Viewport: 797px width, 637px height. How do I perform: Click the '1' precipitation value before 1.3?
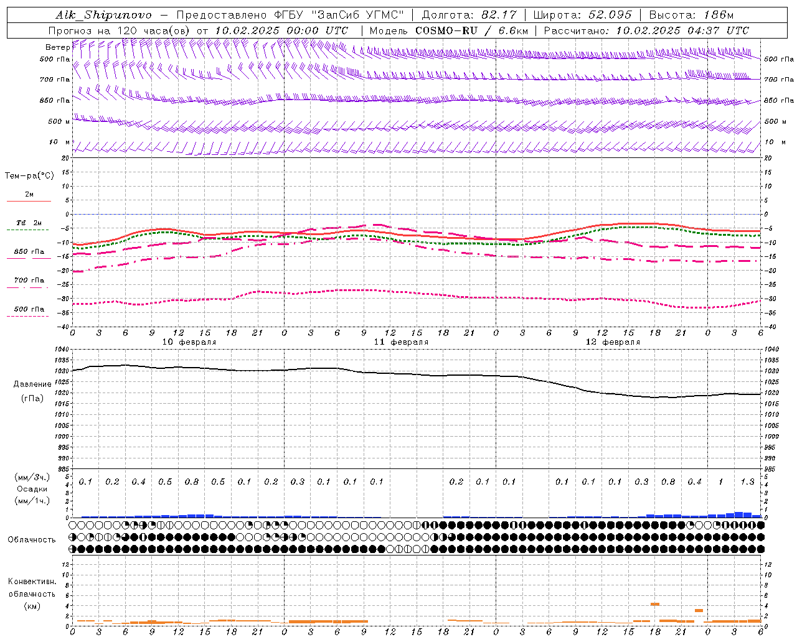(x=720, y=481)
